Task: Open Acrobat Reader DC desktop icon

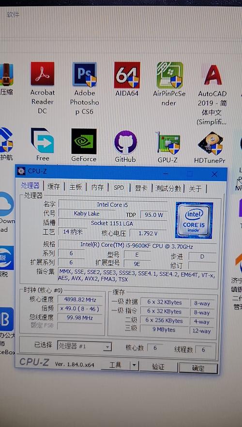Action: [43, 74]
